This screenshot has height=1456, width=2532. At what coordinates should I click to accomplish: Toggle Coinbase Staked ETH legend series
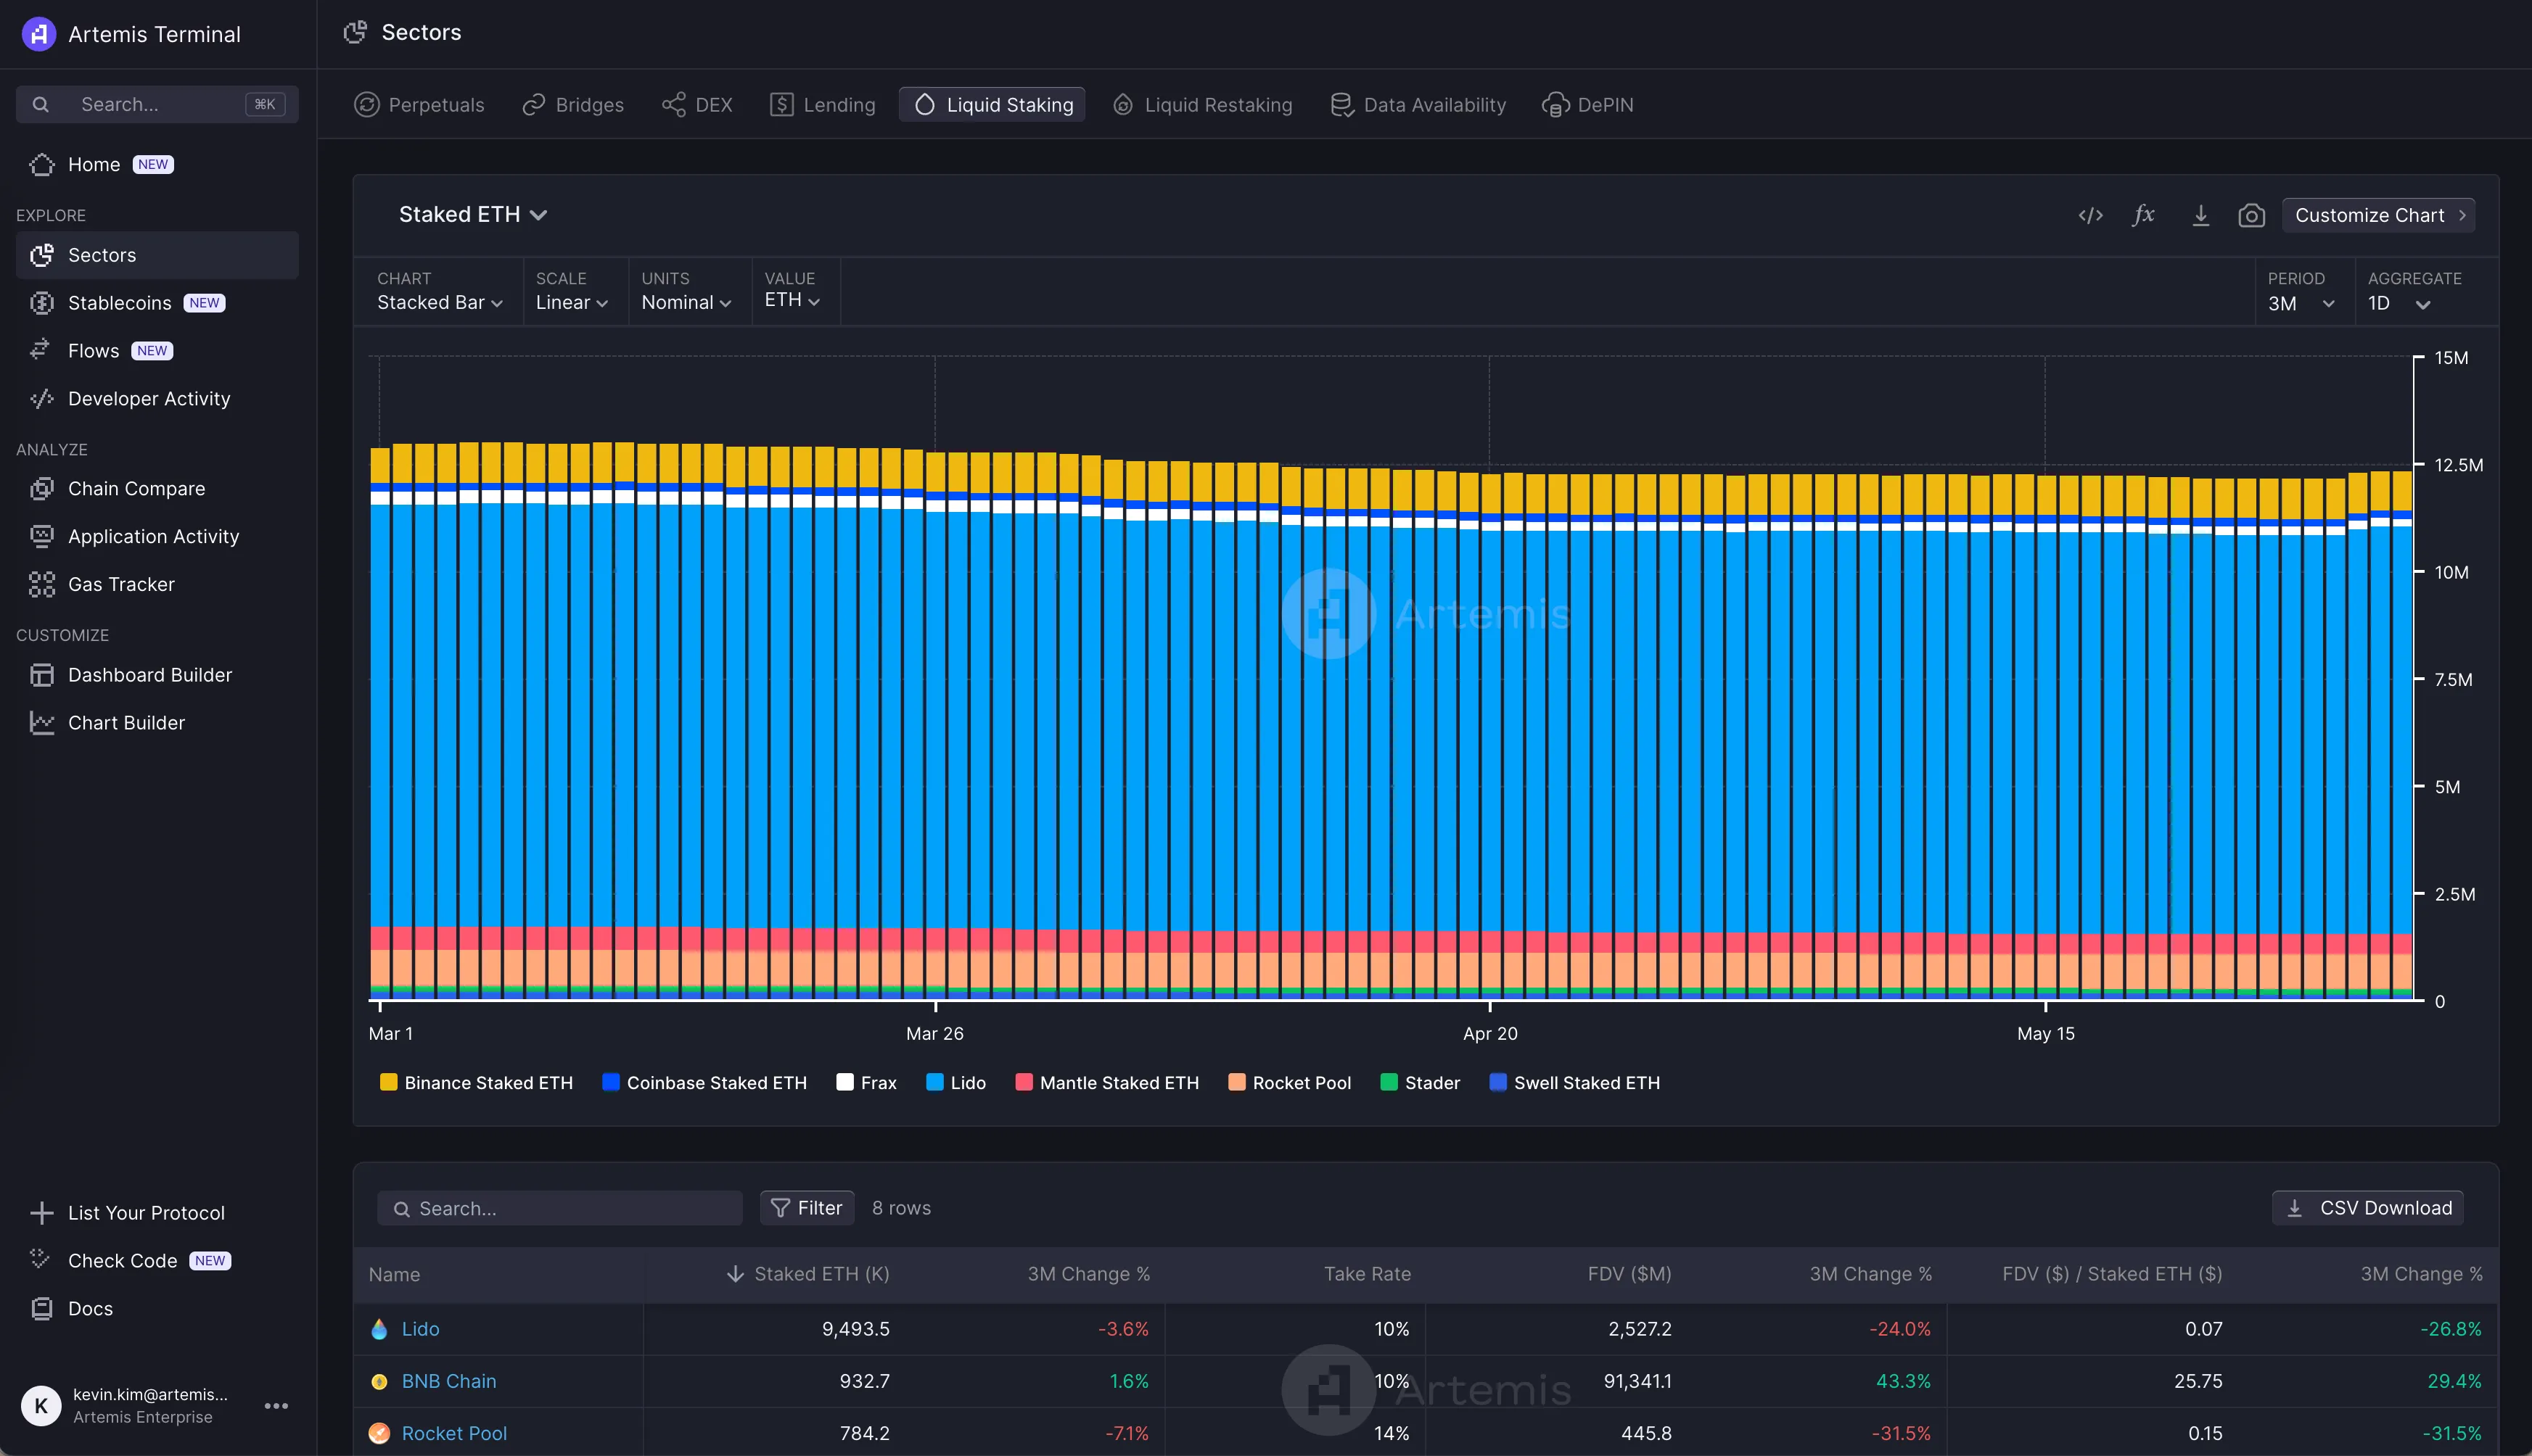[x=704, y=1083]
